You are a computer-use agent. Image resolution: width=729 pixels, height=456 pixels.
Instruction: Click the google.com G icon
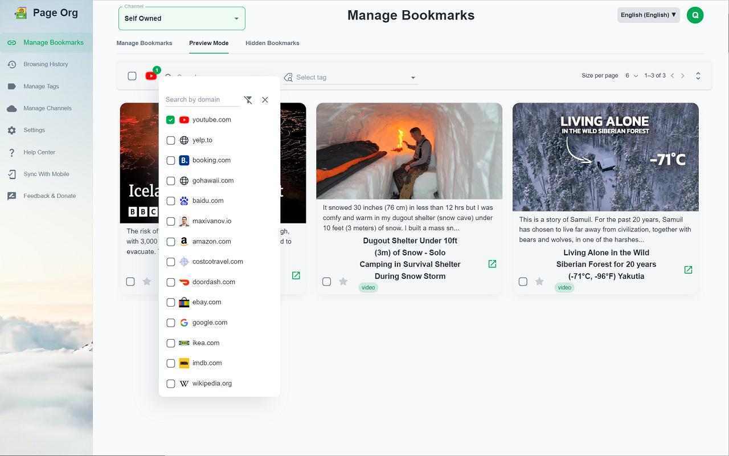[x=184, y=323]
